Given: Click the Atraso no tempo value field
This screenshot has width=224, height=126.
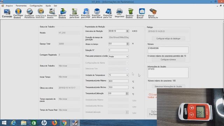Looking at the screenshot, I should (x=117, y=44).
